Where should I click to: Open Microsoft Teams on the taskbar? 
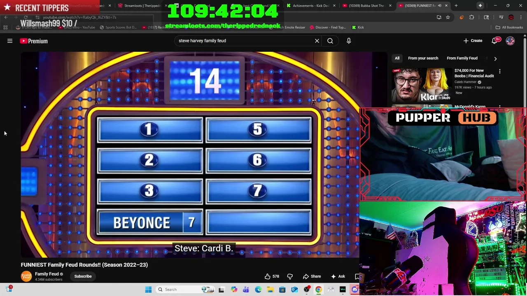pos(246,289)
